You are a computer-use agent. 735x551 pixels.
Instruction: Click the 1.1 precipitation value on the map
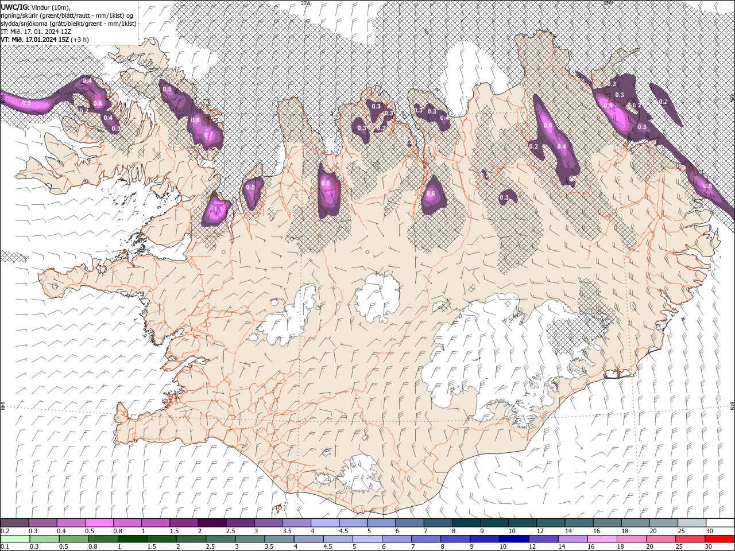pos(218,209)
